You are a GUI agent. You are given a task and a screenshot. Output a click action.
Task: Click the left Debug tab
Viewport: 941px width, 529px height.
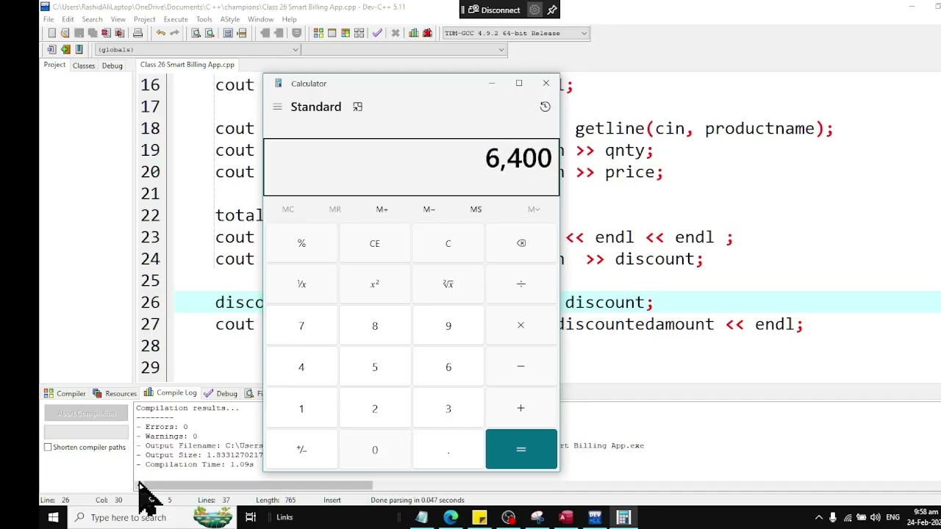tap(112, 65)
